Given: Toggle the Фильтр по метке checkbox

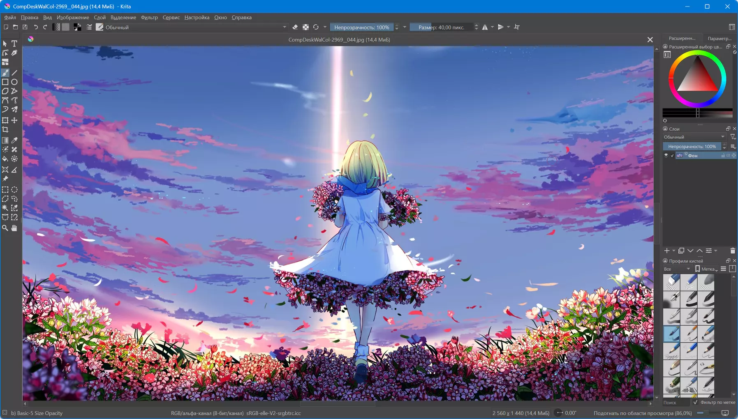Looking at the screenshot, I should point(695,403).
